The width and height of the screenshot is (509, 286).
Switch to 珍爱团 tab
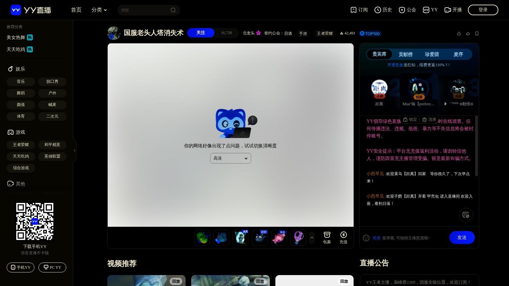[x=432, y=54]
